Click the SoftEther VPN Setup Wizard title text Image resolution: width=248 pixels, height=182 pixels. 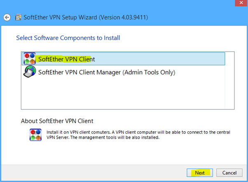(60, 17)
